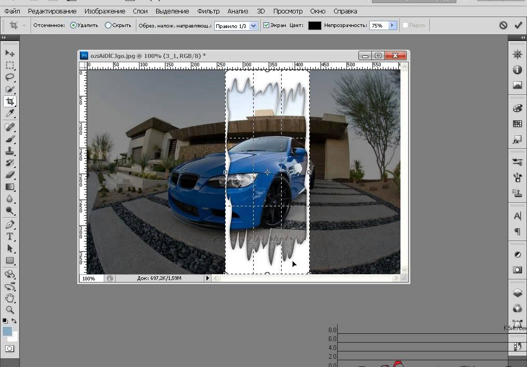
Task: Reset default foreground and background colors
Action: tap(5, 321)
